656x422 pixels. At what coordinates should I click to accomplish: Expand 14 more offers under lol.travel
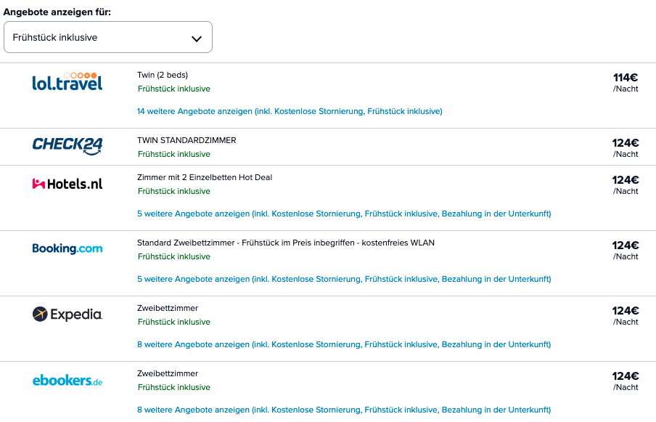click(x=290, y=111)
